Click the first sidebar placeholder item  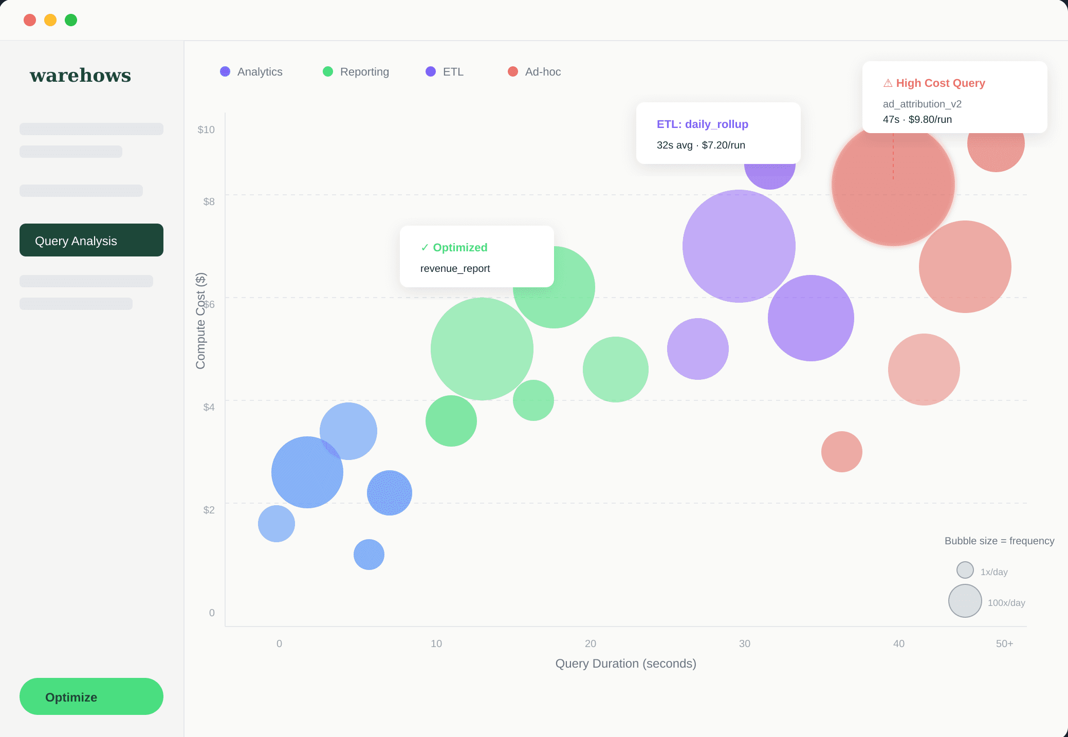pyautogui.click(x=91, y=129)
